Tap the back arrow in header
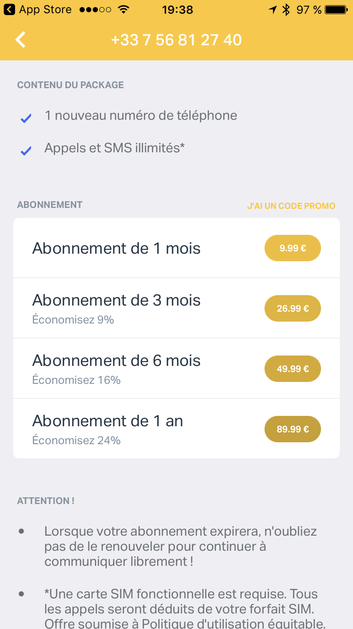 coord(21,40)
